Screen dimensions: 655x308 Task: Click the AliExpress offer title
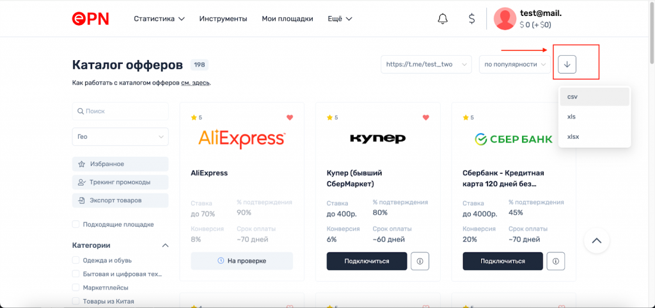(209, 173)
